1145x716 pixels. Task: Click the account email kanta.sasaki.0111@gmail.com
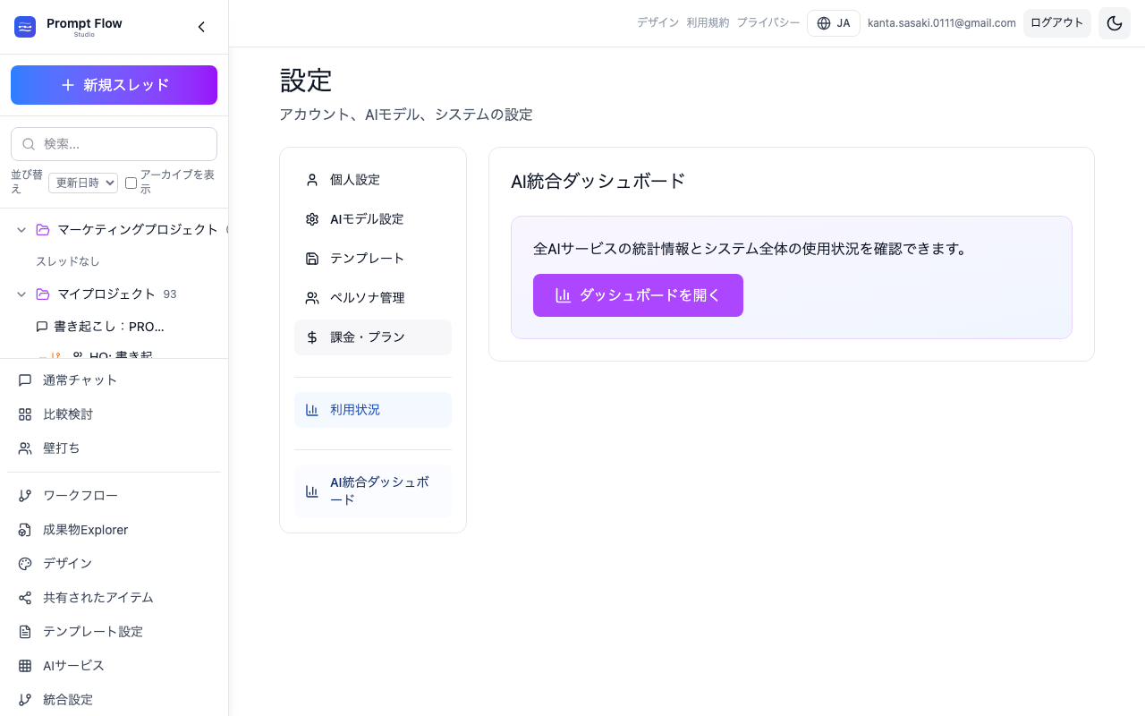pos(942,23)
